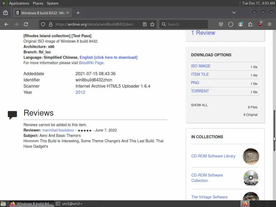Select the Addeddate value 2021-07-15 08:43:36
This screenshot has width=276, height=207.
(95, 74)
